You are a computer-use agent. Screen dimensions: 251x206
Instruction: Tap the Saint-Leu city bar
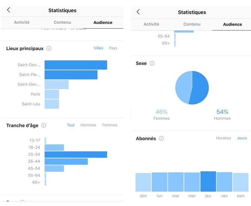point(52,104)
